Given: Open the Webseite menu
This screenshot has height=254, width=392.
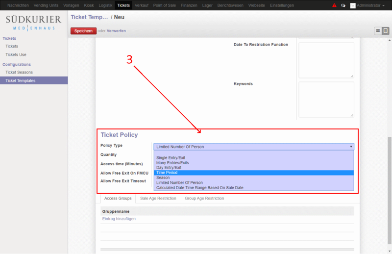Looking at the screenshot, I should pyautogui.click(x=256, y=5).
